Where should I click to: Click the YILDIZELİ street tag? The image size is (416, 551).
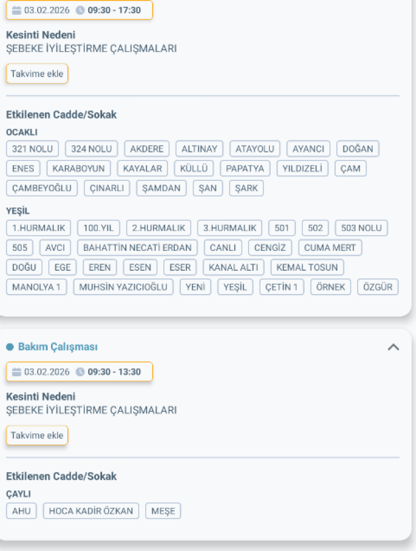302,168
